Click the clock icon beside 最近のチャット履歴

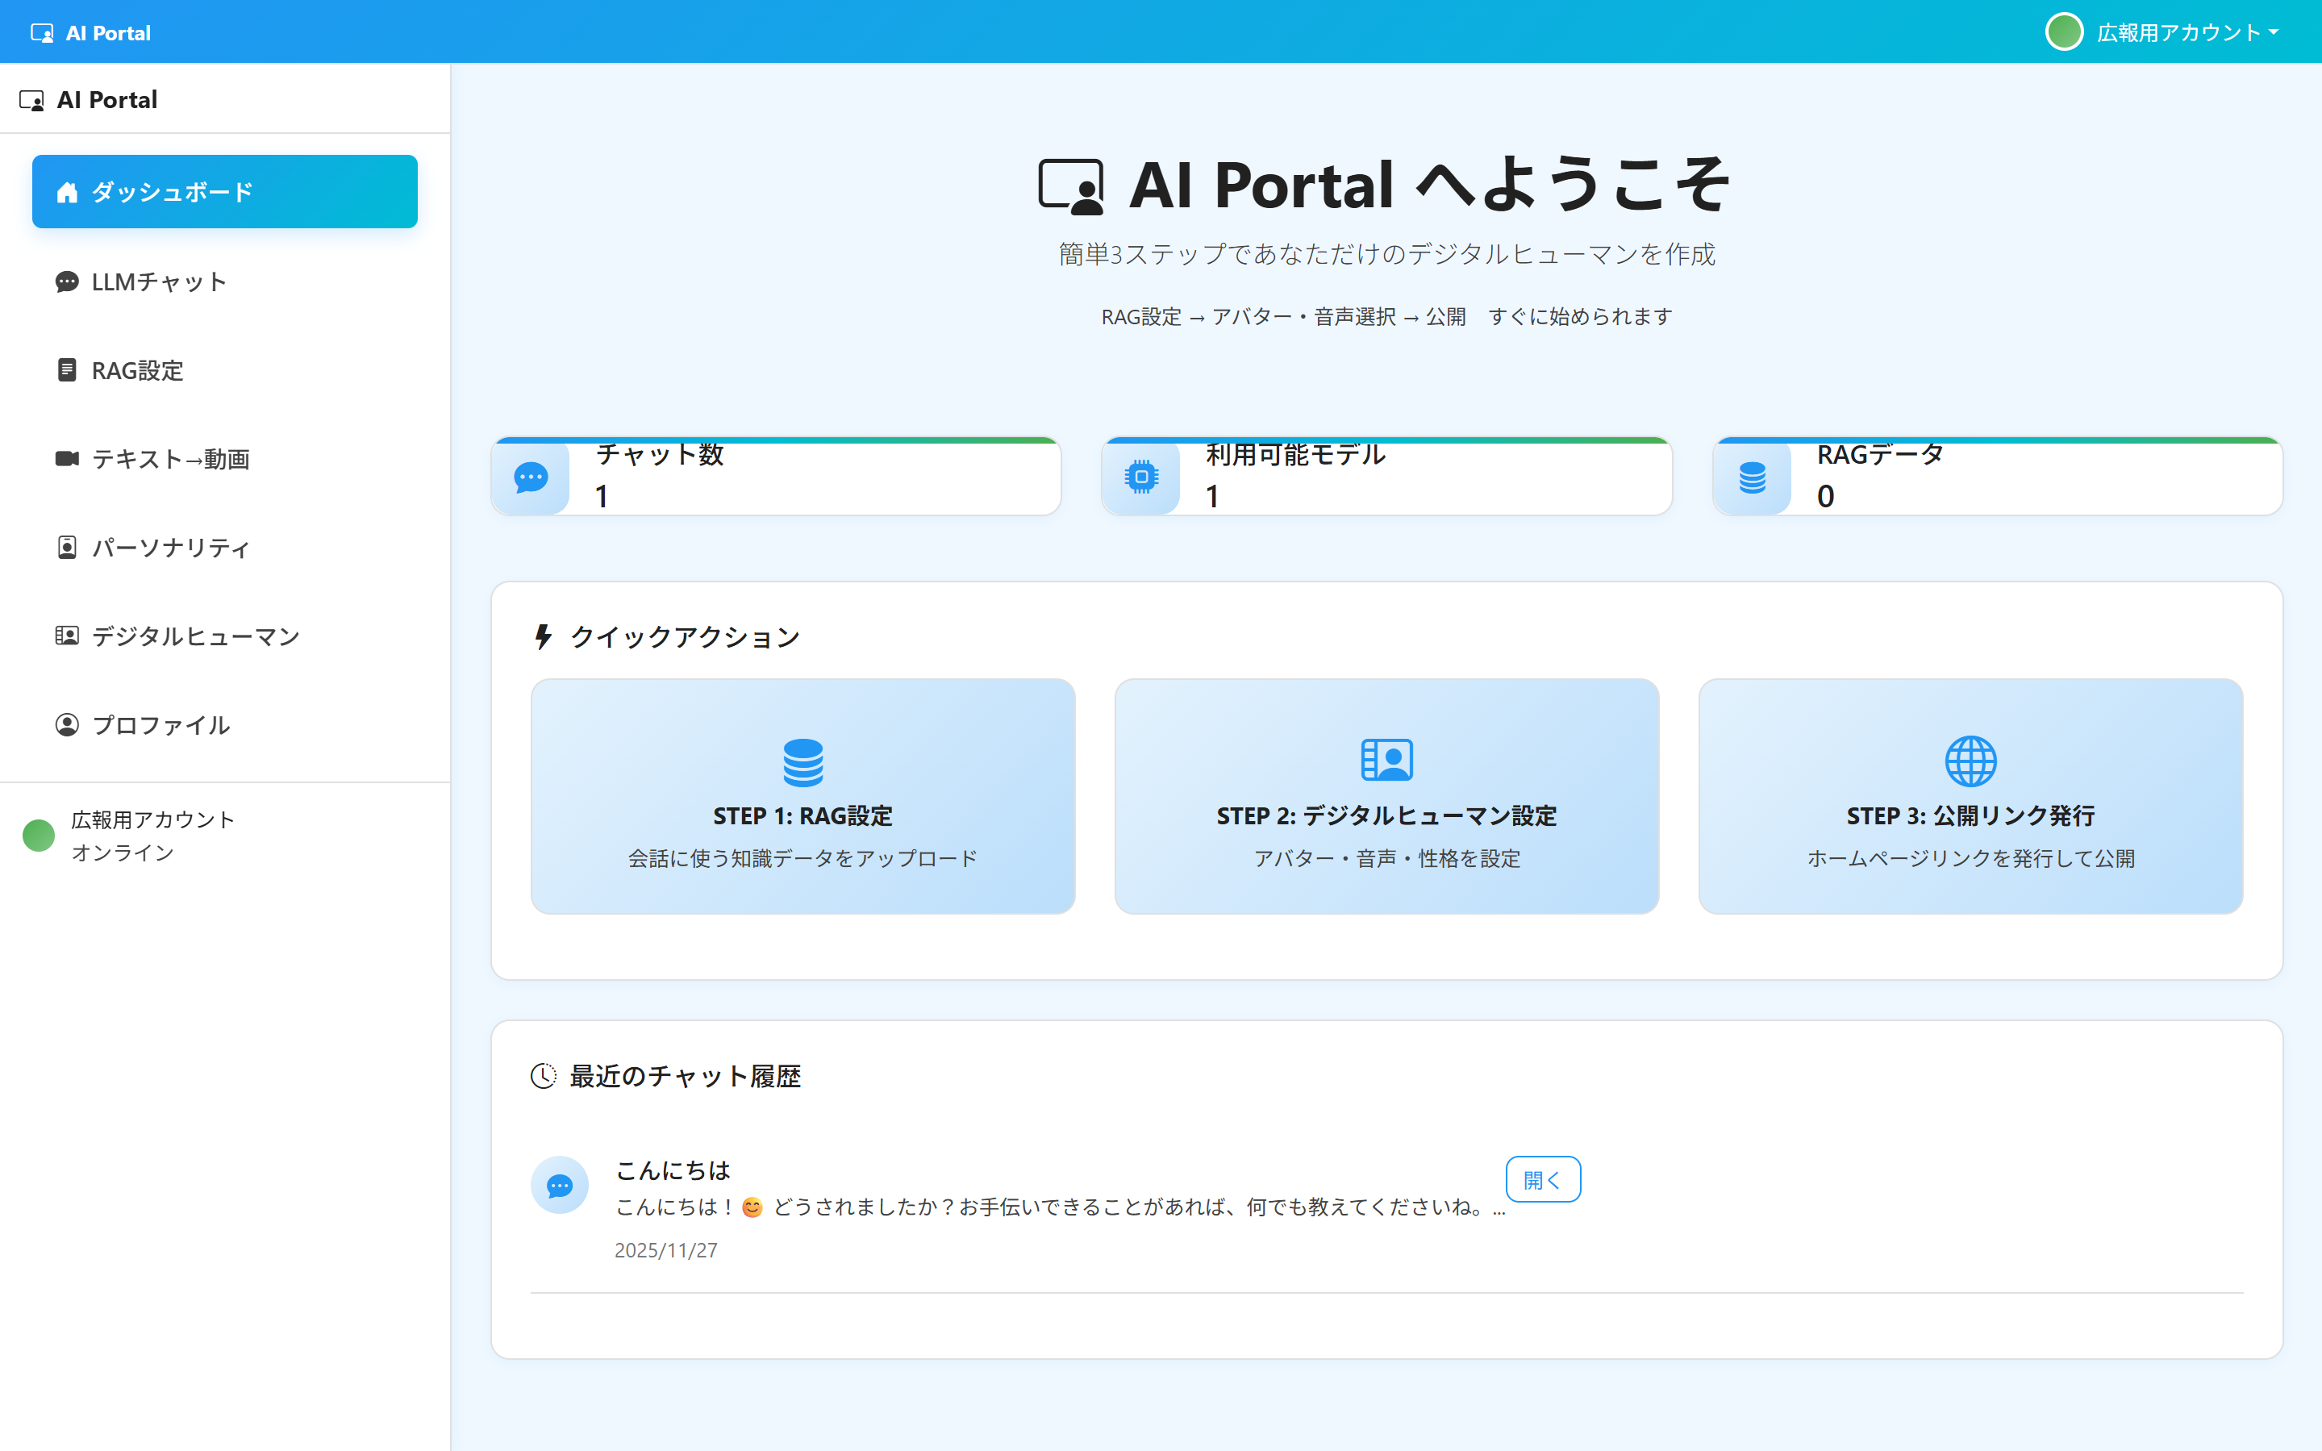point(543,1076)
